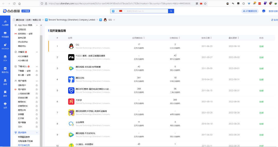The width and height of the screenshot is (278, 147).
Task: Collapse the 关键词 section
Action: (37, 52)
